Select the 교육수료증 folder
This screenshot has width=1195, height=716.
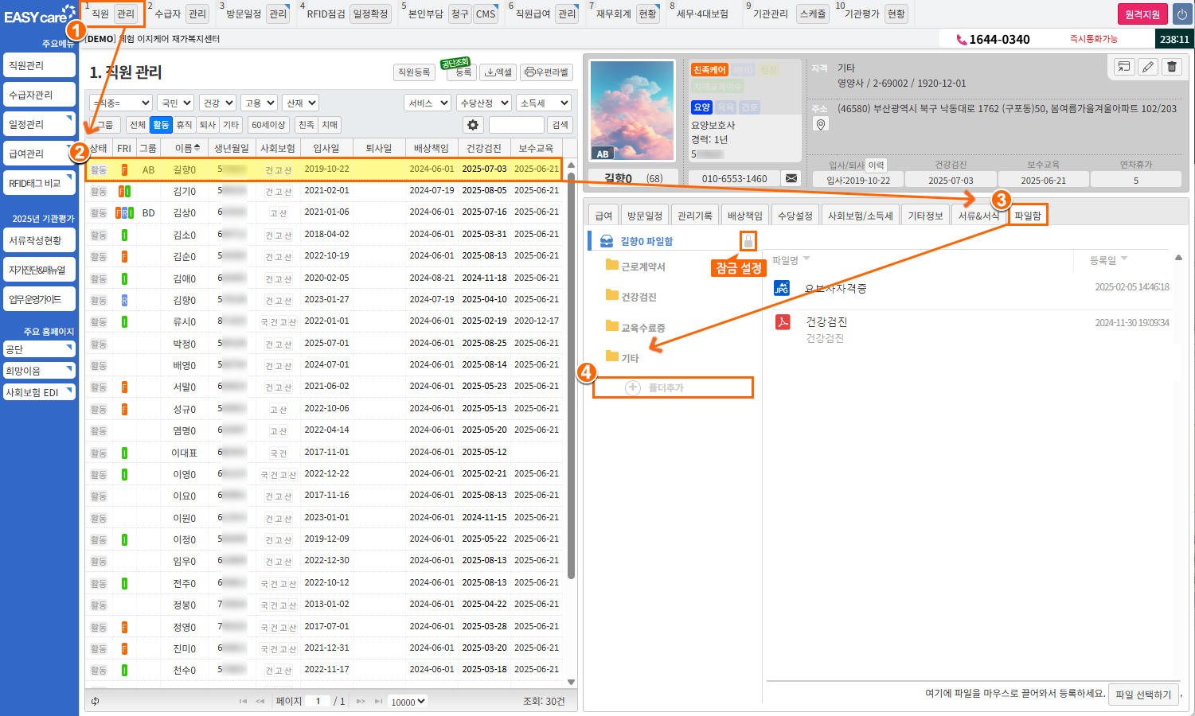click(635, 327)
